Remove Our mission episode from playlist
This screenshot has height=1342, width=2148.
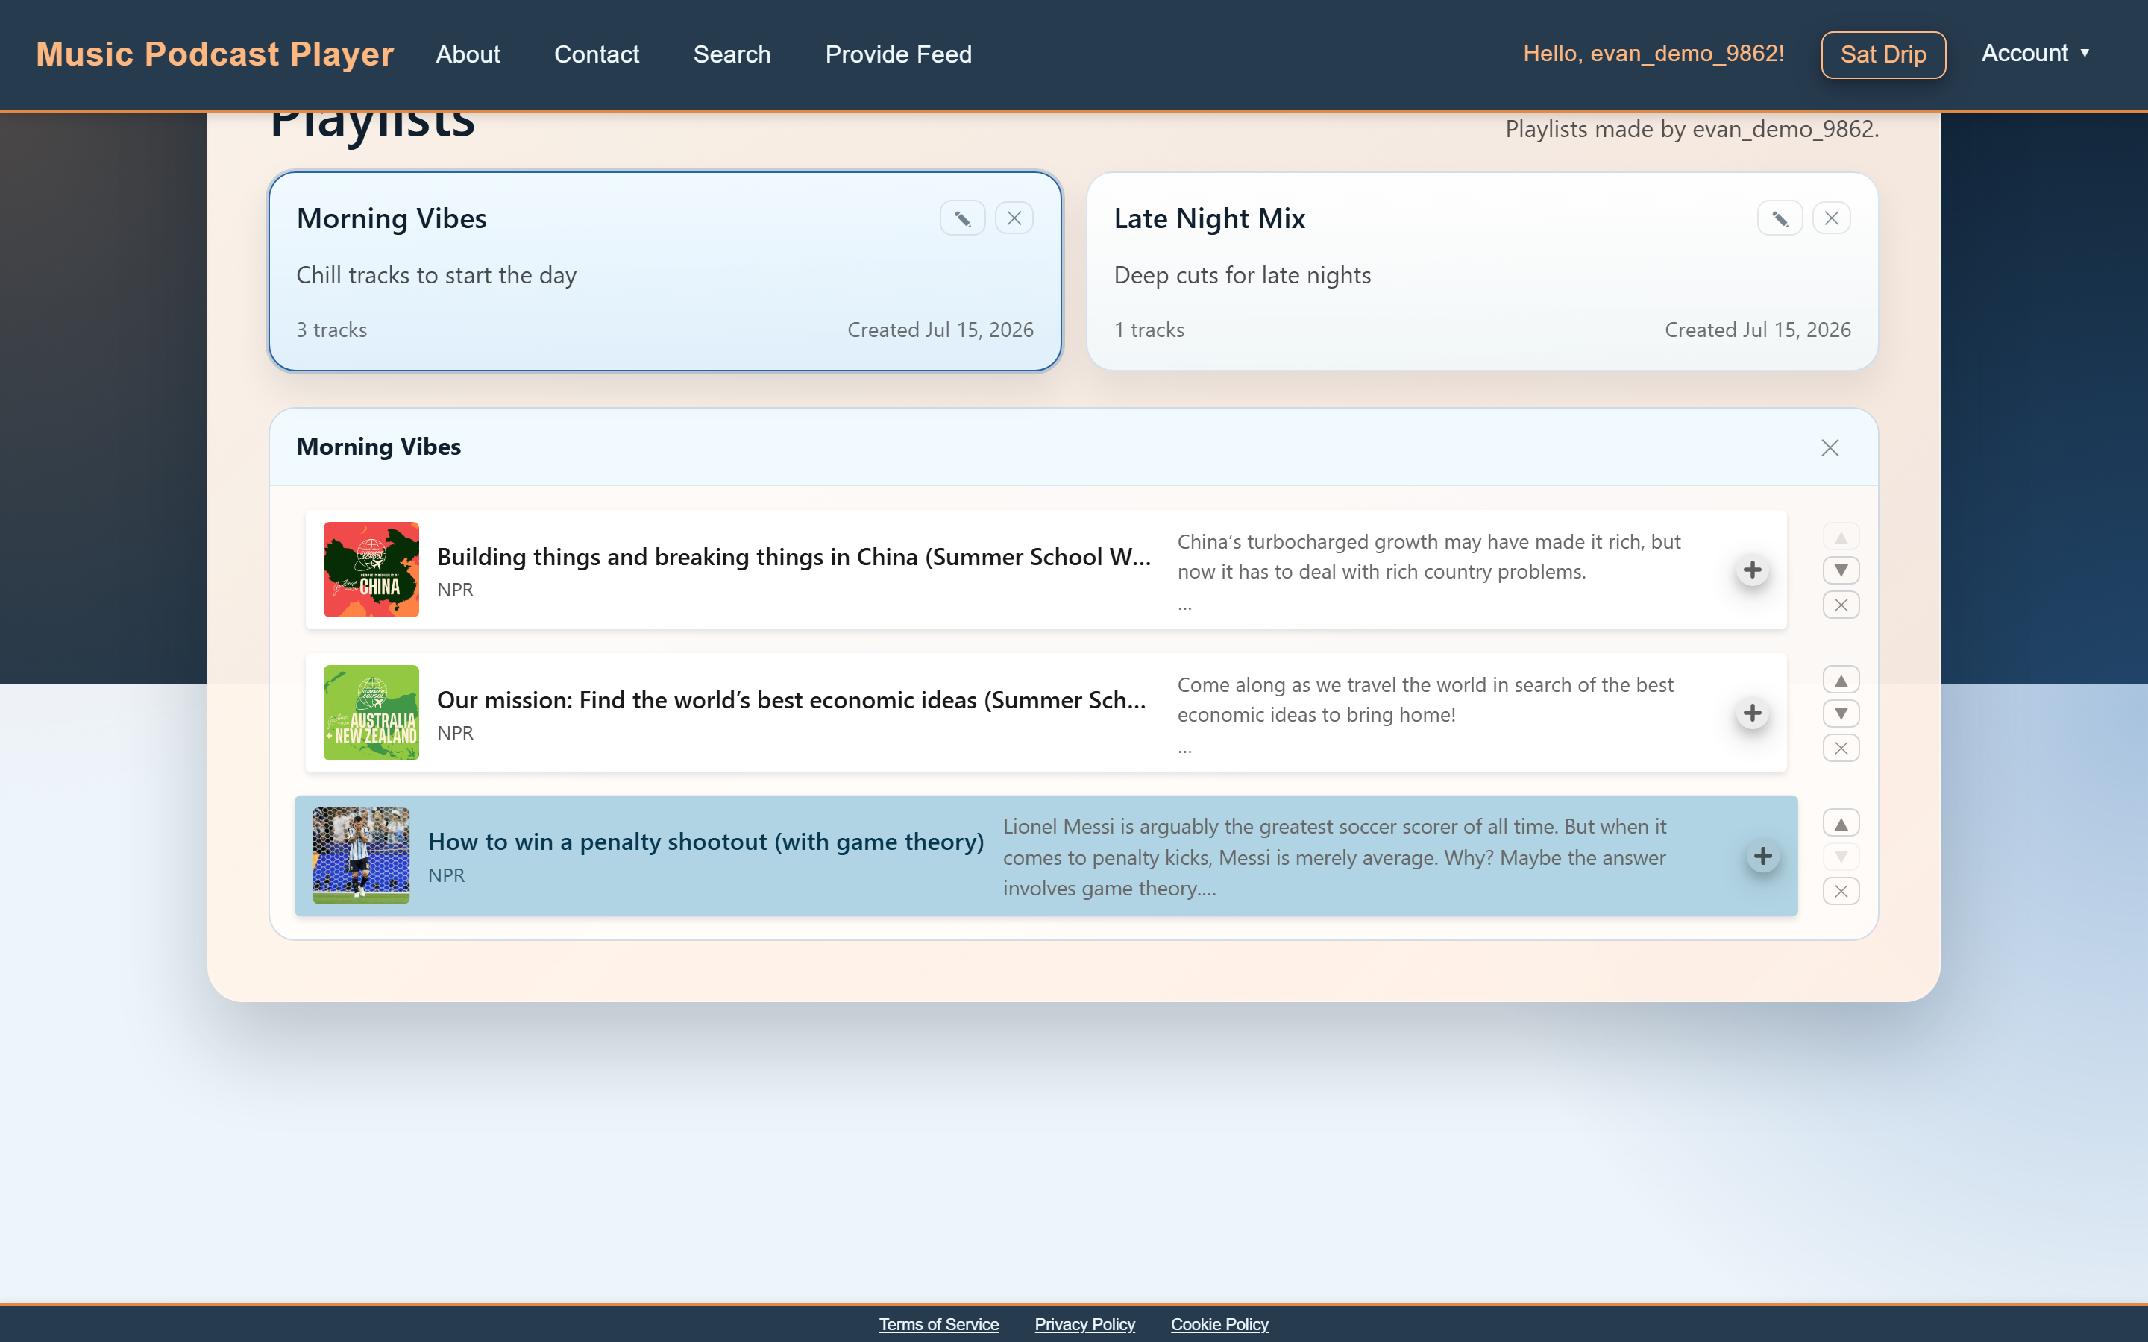pyautogui.click(x=1841, y=749)
